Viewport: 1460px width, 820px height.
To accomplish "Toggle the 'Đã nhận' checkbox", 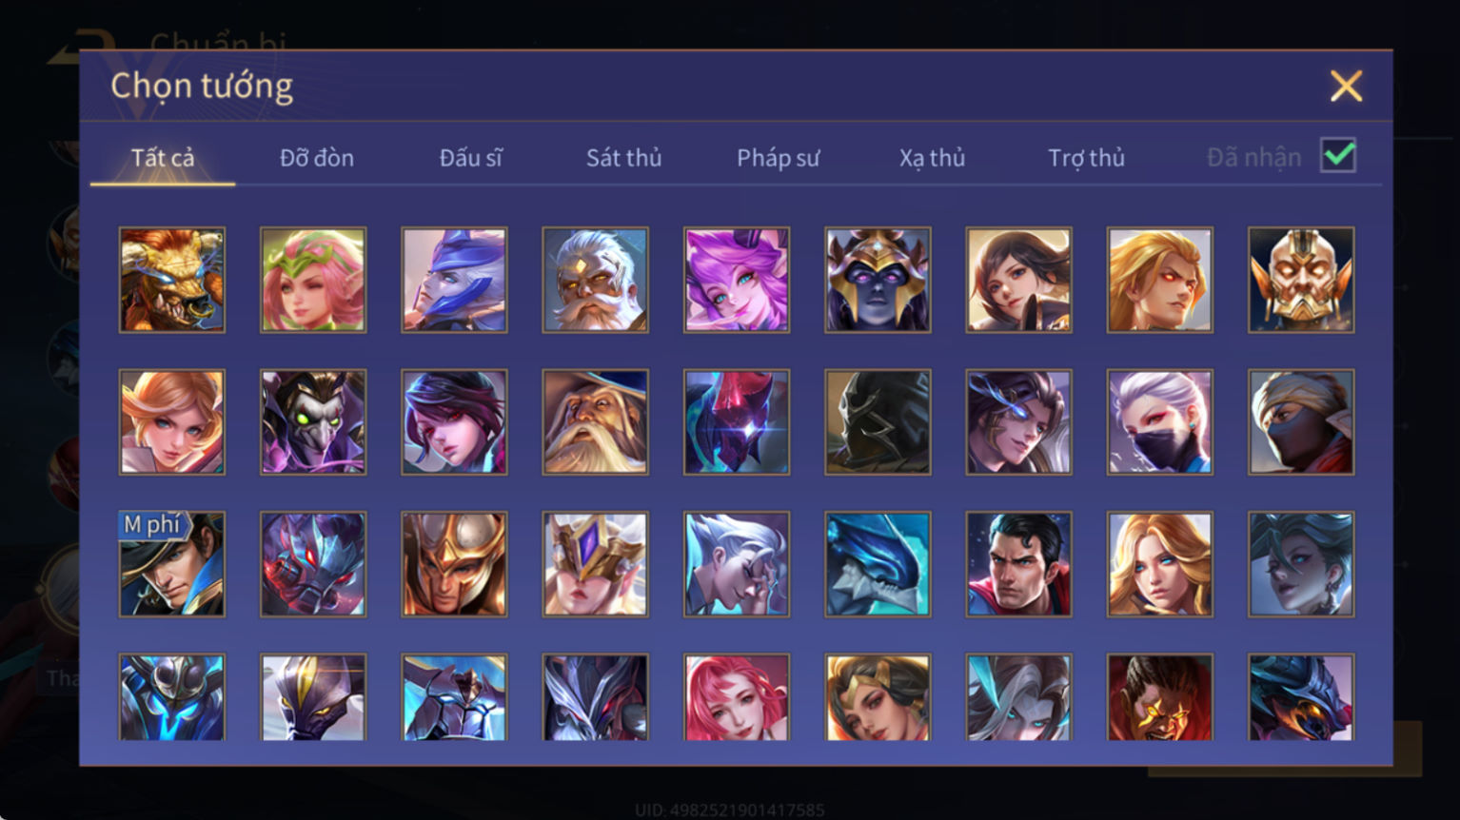I will click(1338, 155).
